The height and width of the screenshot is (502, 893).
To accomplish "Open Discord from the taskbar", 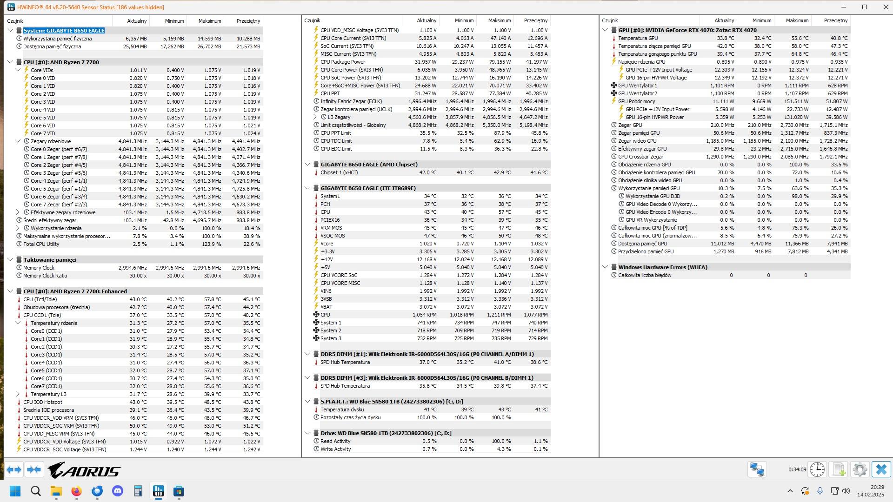I will (x=118, y=491).
